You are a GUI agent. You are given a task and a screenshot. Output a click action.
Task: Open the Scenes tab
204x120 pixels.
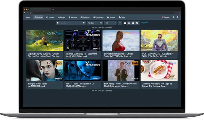point(38,17)
